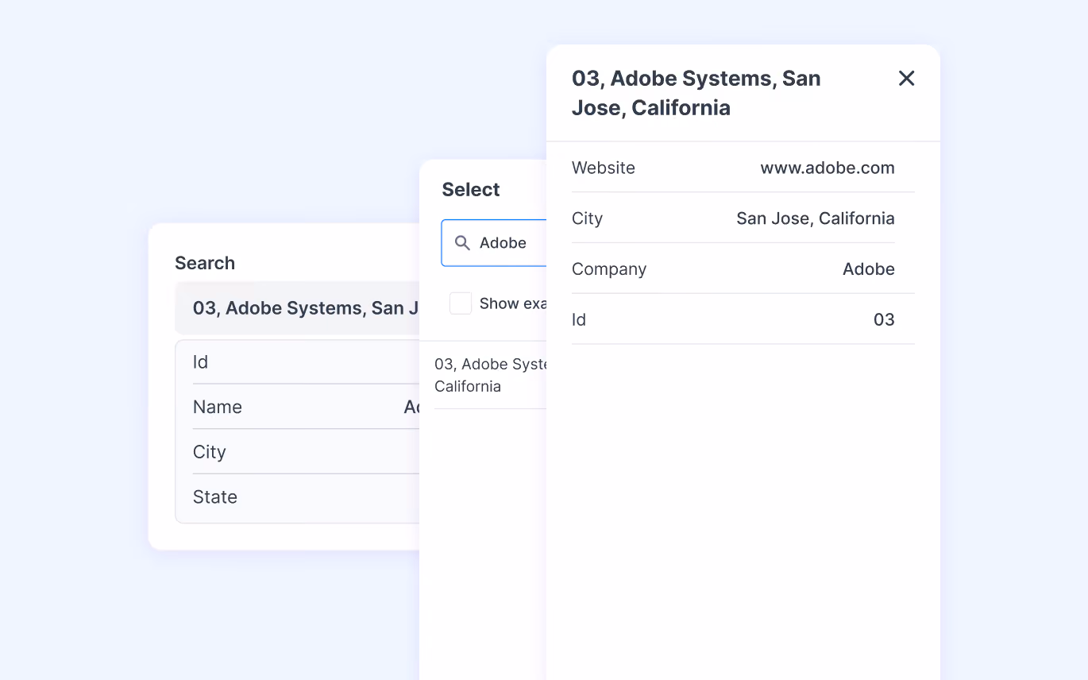Click the City label in detail panel
This screenshot has height=680, width=1088.
coord(587,218)
